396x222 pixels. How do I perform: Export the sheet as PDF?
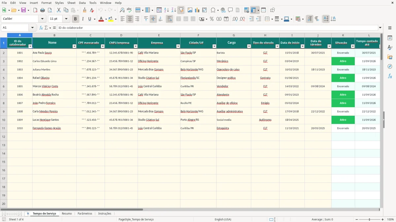[35, 10]
